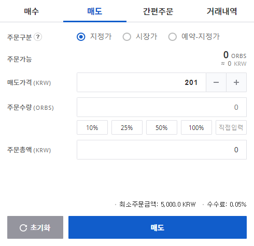Viewport: 254px width, 246px height.
Task: Select the 예약-지정가 radio option
Action: 173,37
